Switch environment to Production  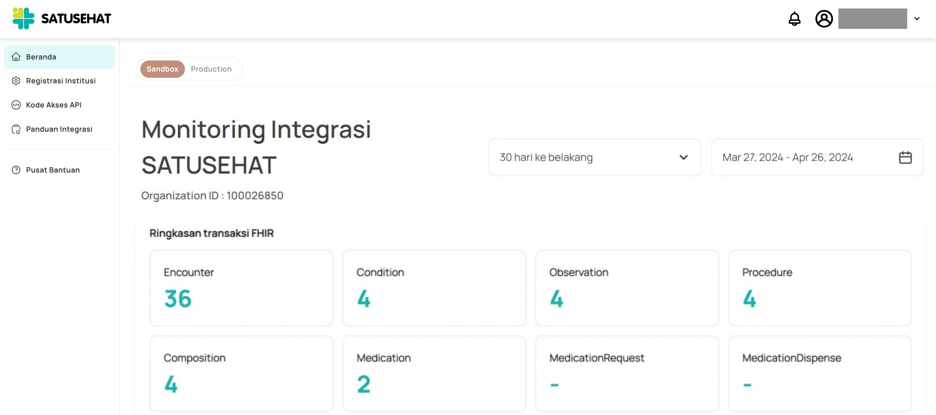pos(211,69)
